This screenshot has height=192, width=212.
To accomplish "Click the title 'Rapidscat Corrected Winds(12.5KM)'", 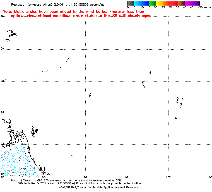I will coord(38,4).
